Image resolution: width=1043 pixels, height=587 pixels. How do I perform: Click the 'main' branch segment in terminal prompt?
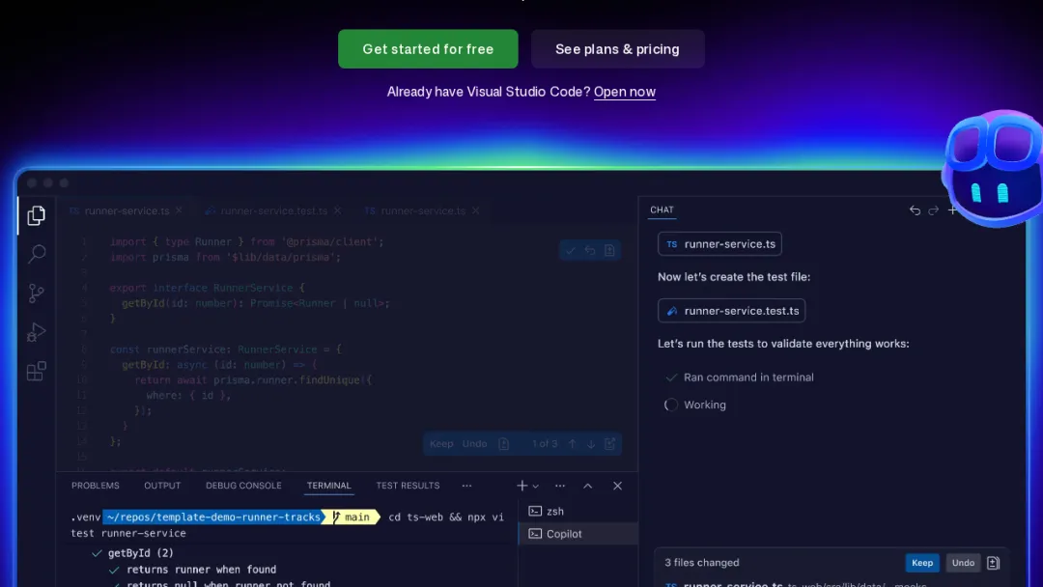pos(352,517)
